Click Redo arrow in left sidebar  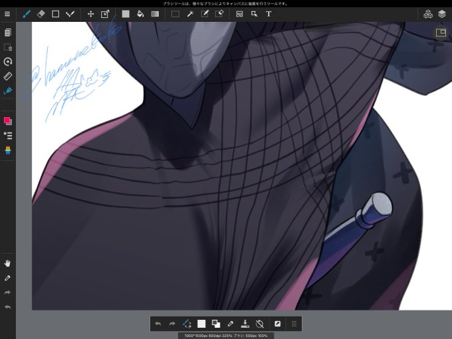pos(8,292)
